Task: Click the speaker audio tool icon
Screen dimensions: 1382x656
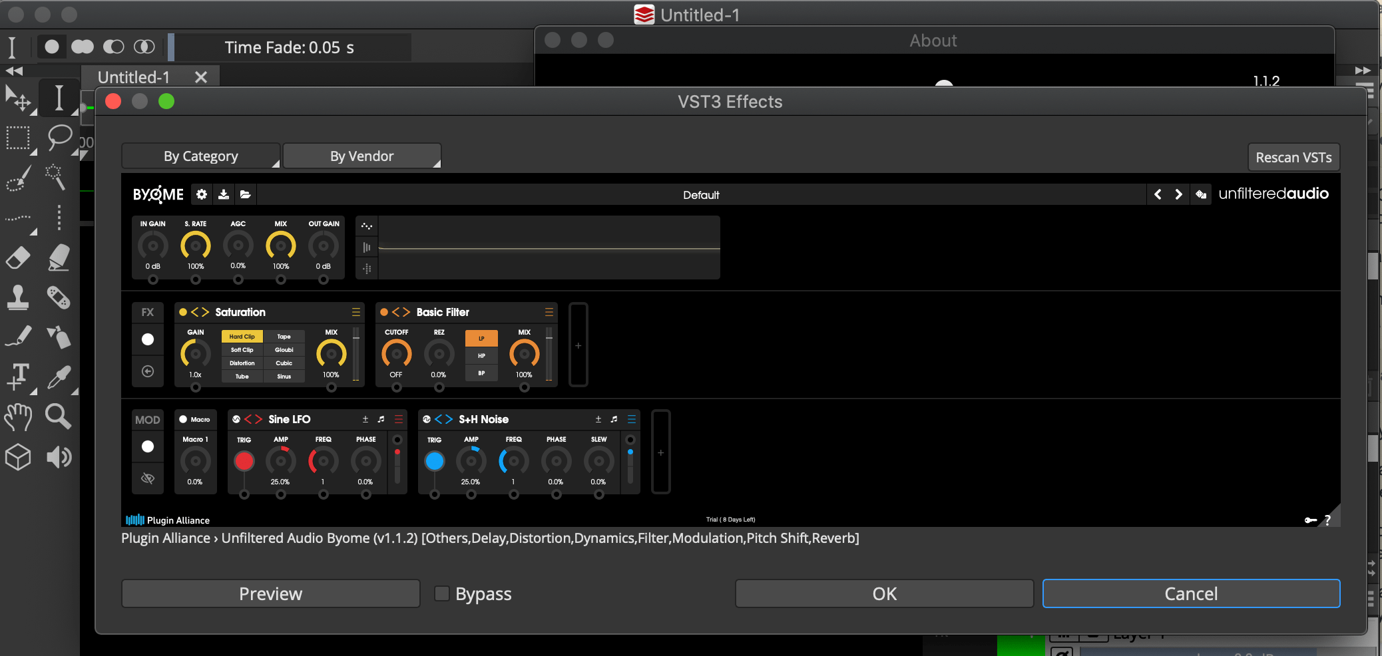Action: [59, 457]
